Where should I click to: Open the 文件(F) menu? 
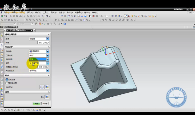tap(6, 12)
